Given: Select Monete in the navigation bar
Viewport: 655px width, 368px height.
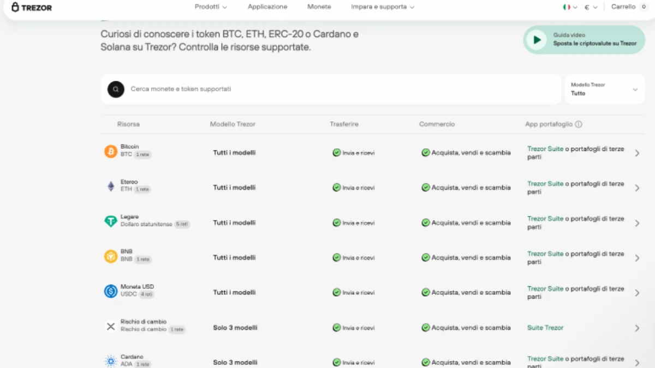Looking at the screenshot, I should [319, 7].
